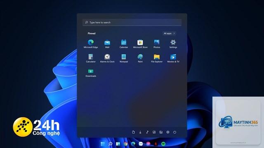Open Alarms & Clock
This screenshot has width=264, height=148.
(107, 58)
